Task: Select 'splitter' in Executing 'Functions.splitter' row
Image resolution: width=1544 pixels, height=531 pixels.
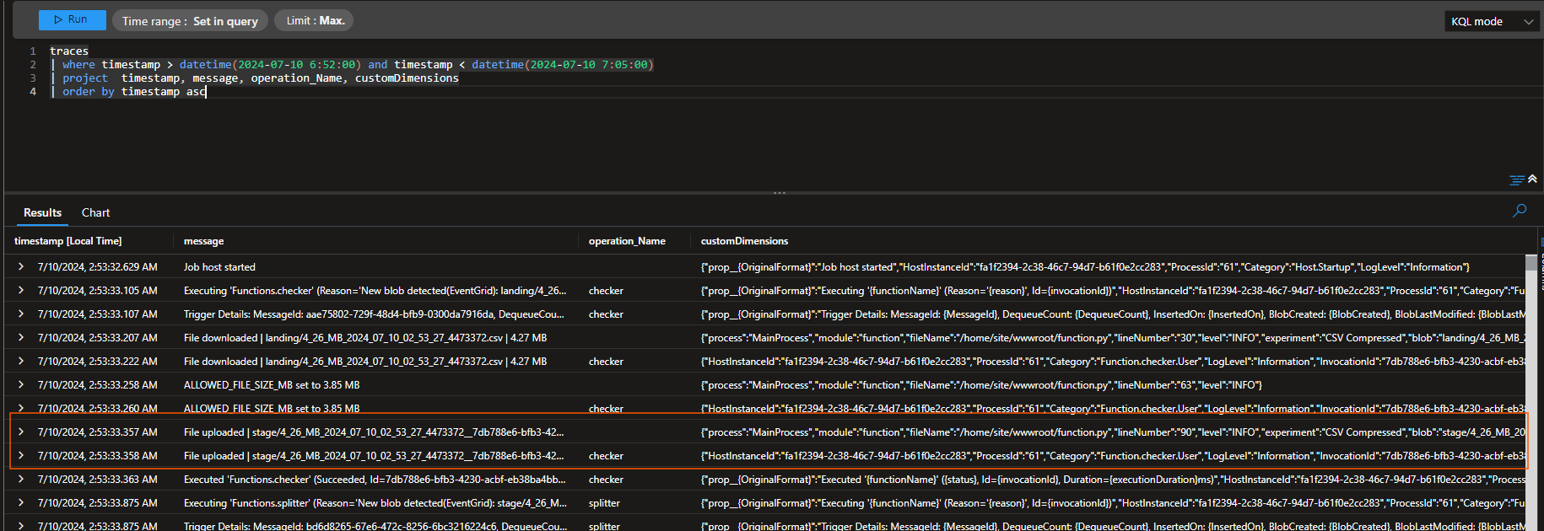Action: (604, 502)
